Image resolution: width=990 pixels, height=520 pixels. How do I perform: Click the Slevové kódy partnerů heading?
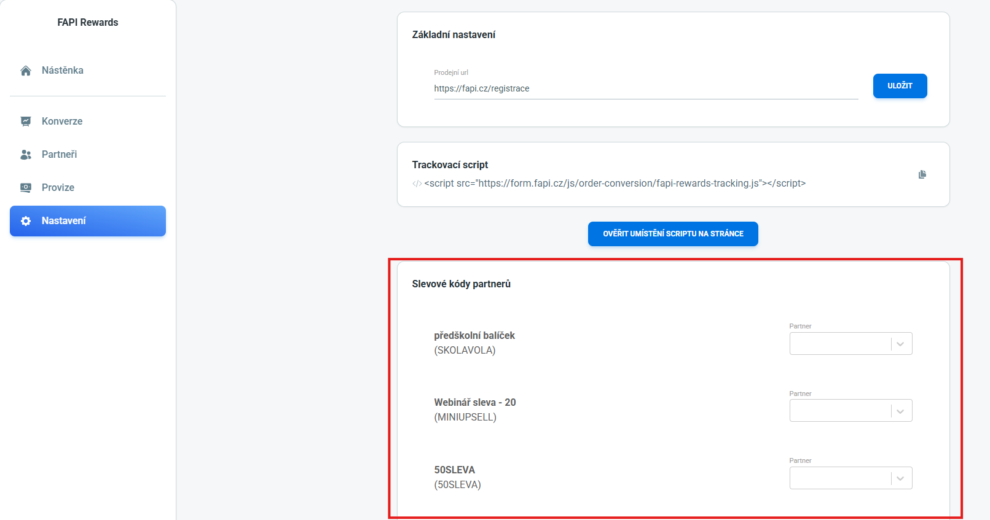point(461,284)
